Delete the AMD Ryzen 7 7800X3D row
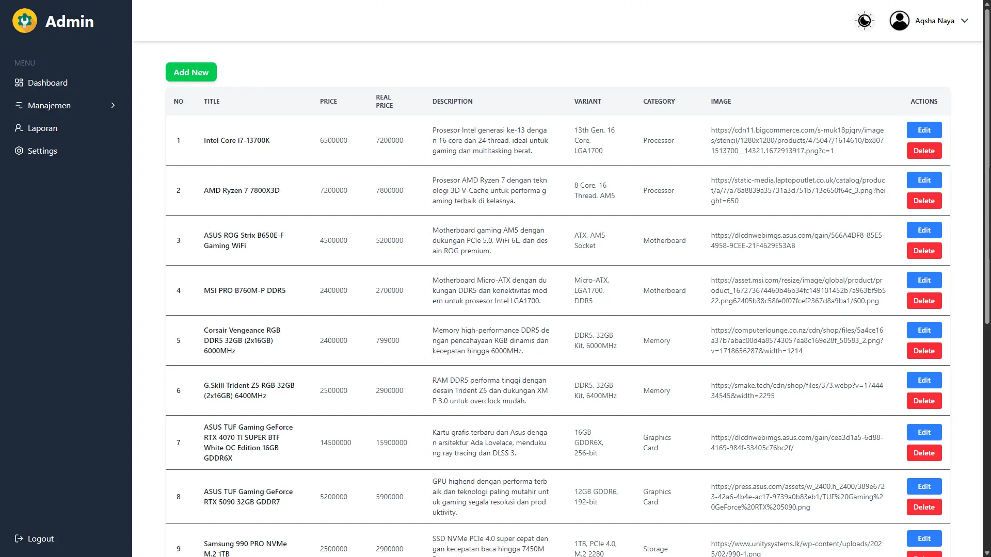The height and width of the screenshot is (557, 991). click(x=924, y=201)
